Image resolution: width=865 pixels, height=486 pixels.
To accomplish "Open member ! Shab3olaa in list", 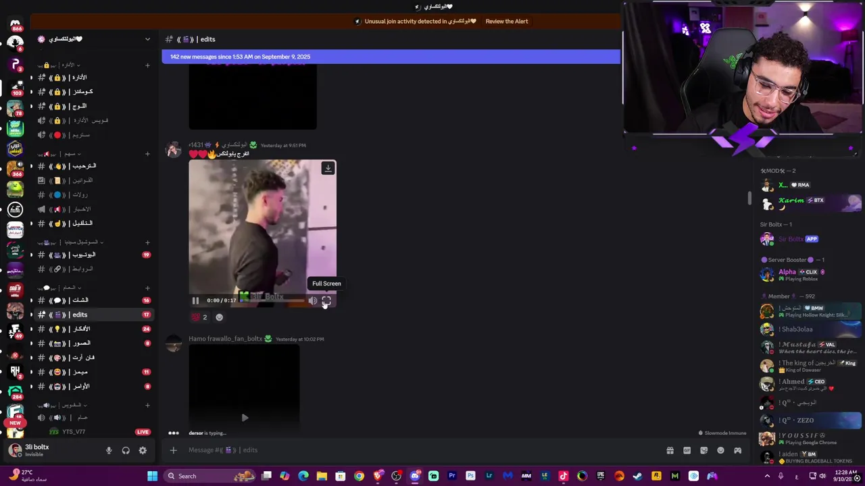I will coord(810,329).
